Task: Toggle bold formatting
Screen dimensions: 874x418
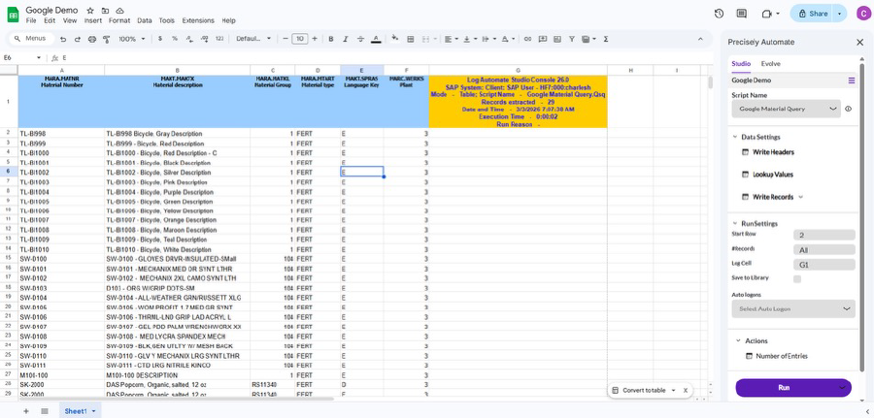Action: point(330,39)
